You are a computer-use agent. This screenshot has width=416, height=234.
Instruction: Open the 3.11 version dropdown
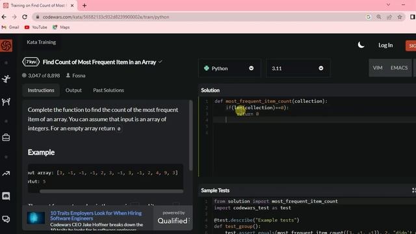(298, 68)
